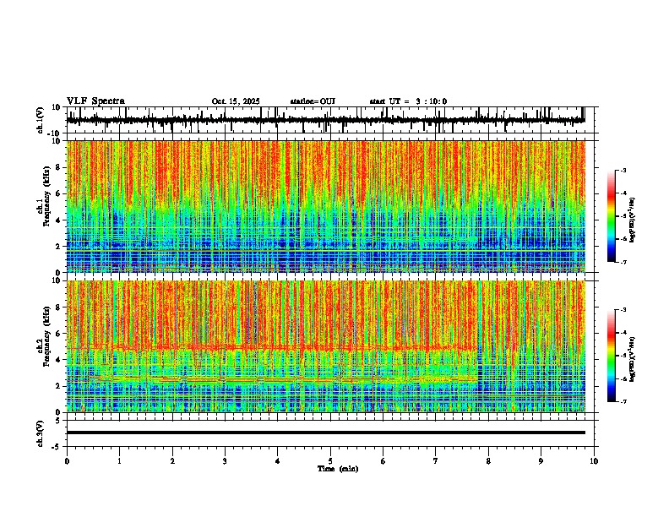The width and height of the screenshot is (669, 517).
Task: Click the "station=OUI" header label
Action: 313,101
